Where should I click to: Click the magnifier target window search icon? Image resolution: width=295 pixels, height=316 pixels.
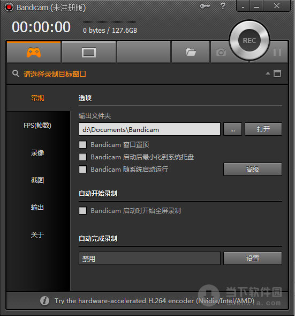(x=16, y=74)
